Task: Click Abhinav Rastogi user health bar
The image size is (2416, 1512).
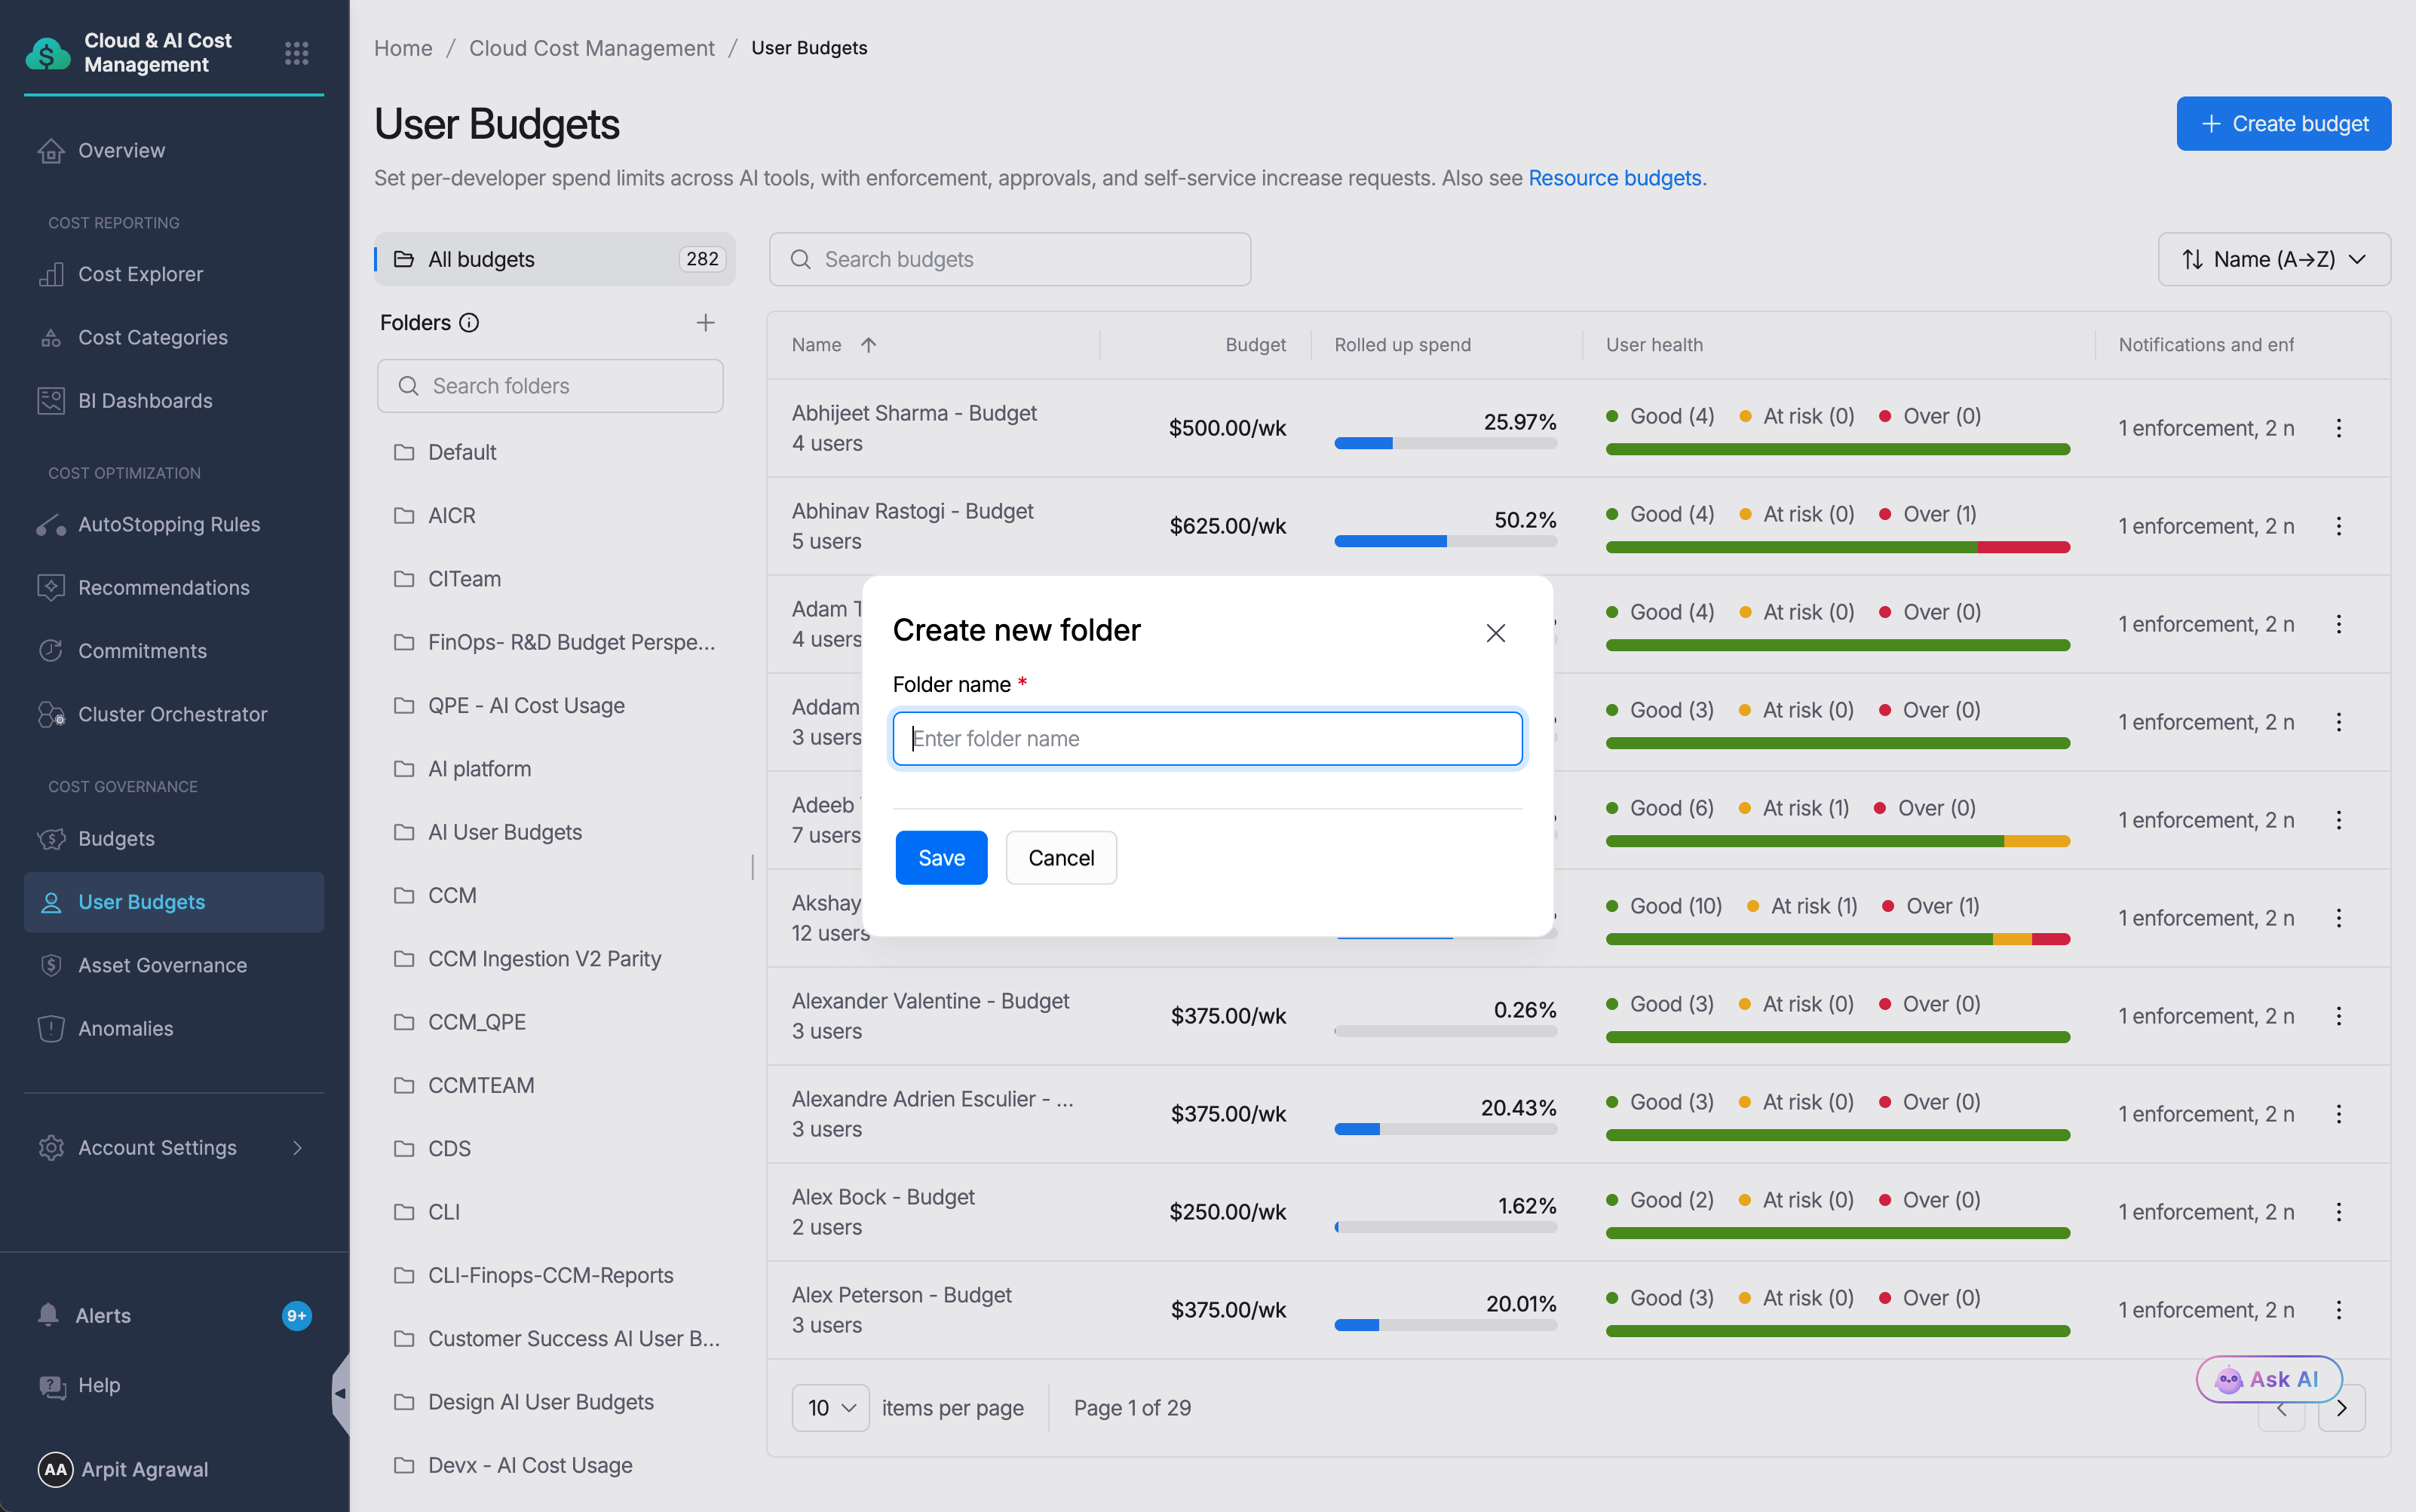Action: pyautogui.click(x=1838, y=547)
